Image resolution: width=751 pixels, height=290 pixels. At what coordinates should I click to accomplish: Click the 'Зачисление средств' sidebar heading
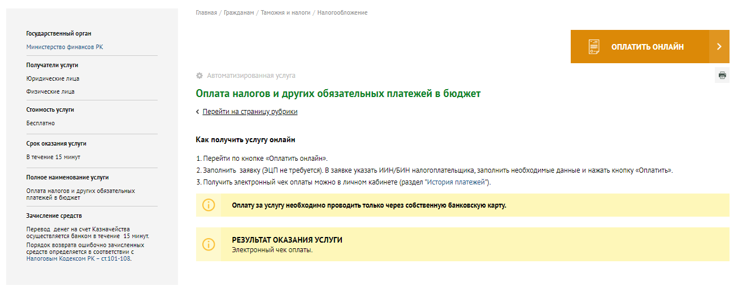pyautogui.click(x=54, y=216)
